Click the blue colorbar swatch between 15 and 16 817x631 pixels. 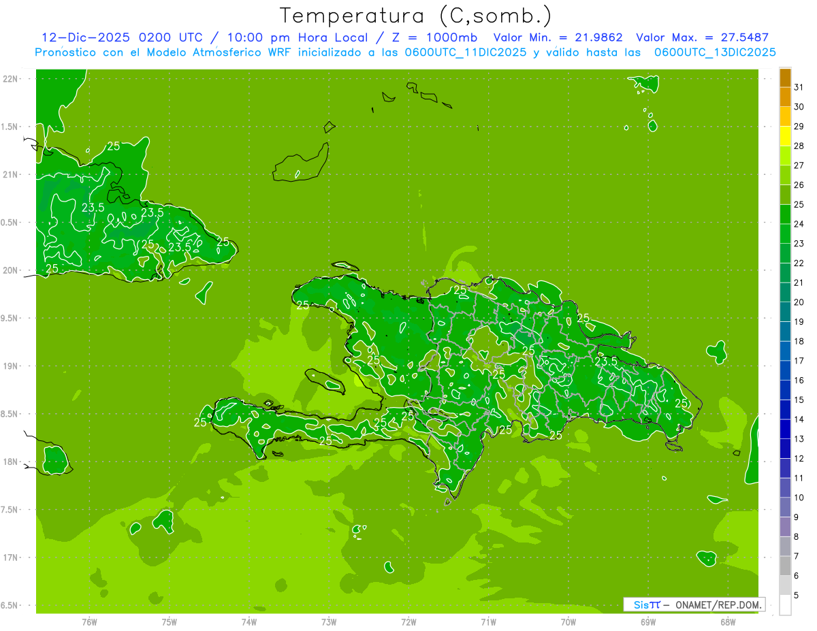tap(785, 390)
